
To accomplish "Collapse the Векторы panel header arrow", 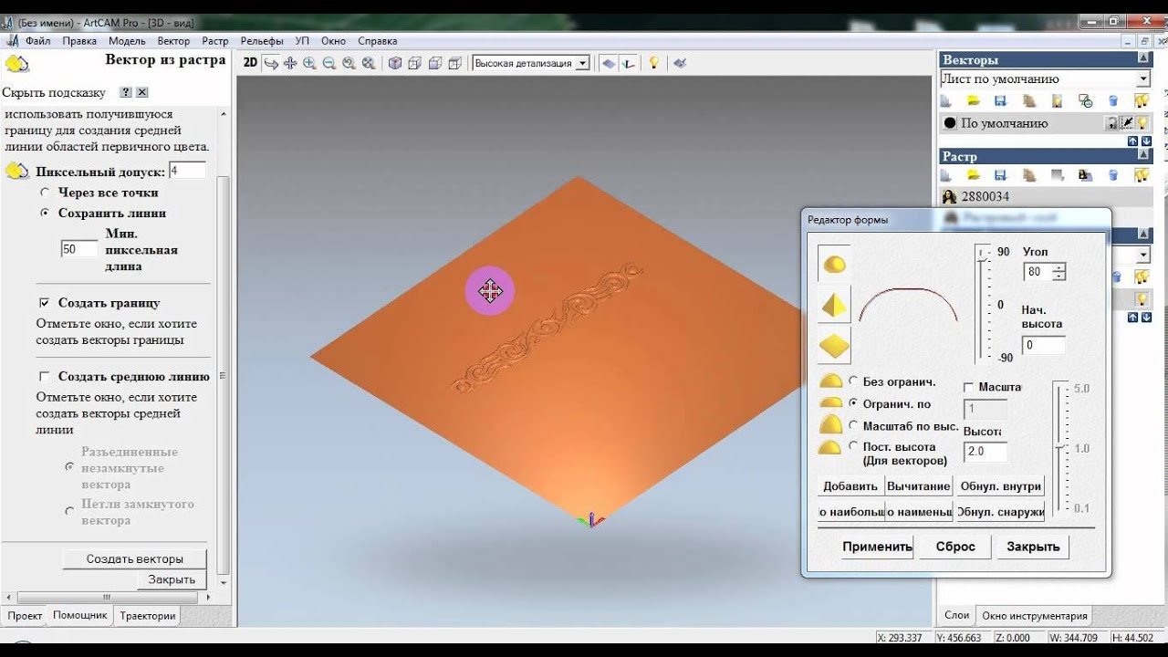I will click(x=1142, y=58).
